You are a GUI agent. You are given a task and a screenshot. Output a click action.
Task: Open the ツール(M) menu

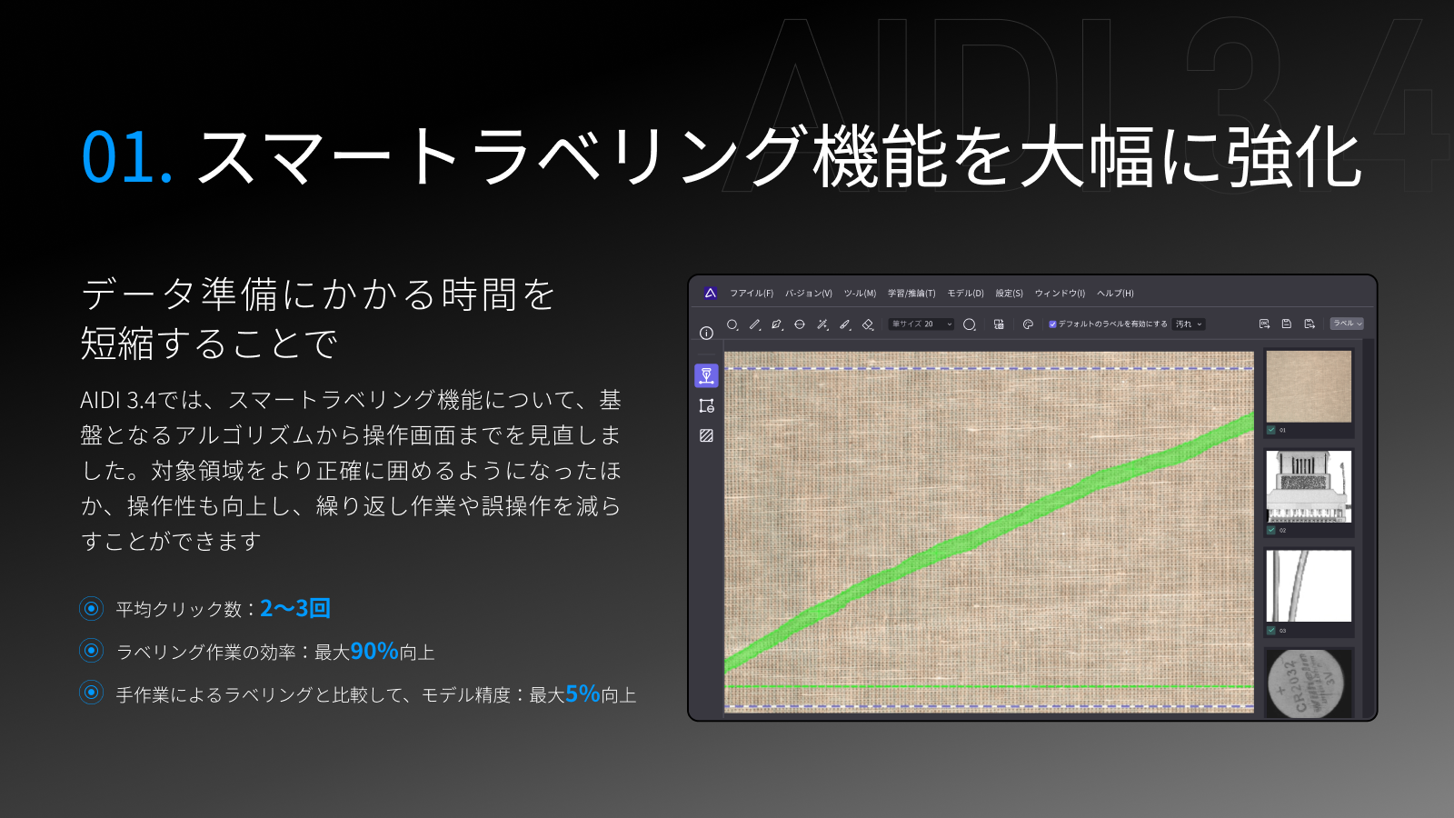860,294
